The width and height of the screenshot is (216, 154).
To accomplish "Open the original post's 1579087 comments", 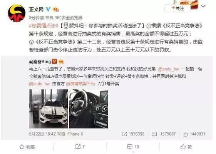I will [164, 134].
